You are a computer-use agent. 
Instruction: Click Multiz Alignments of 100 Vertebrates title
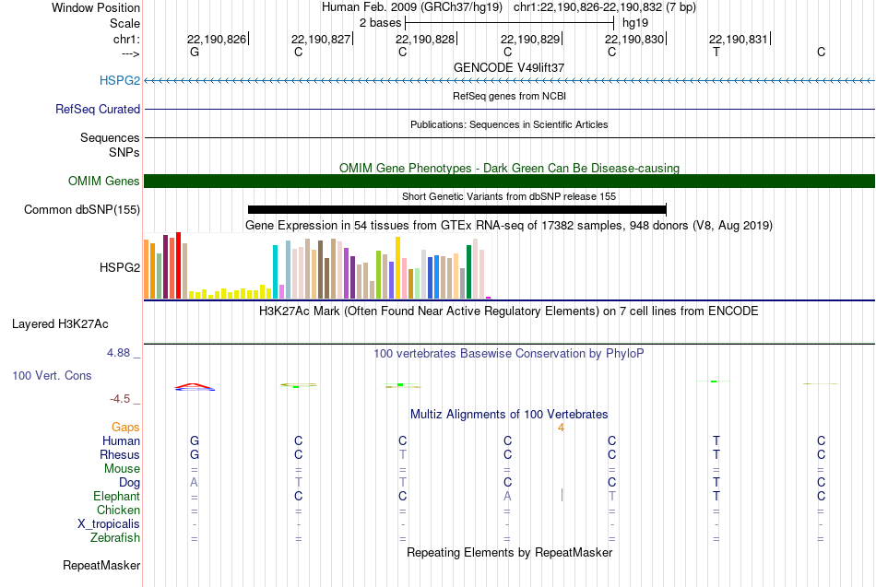tap(509, 415)
